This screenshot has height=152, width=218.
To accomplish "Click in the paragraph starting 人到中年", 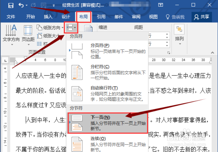I will pyautogui.click(x=45, y=120).
